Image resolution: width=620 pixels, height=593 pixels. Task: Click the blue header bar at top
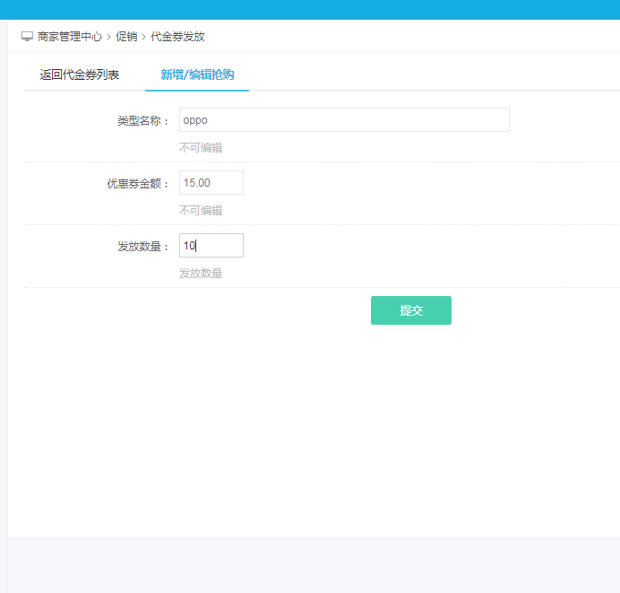pyautogui.click(x=310, y=9)
